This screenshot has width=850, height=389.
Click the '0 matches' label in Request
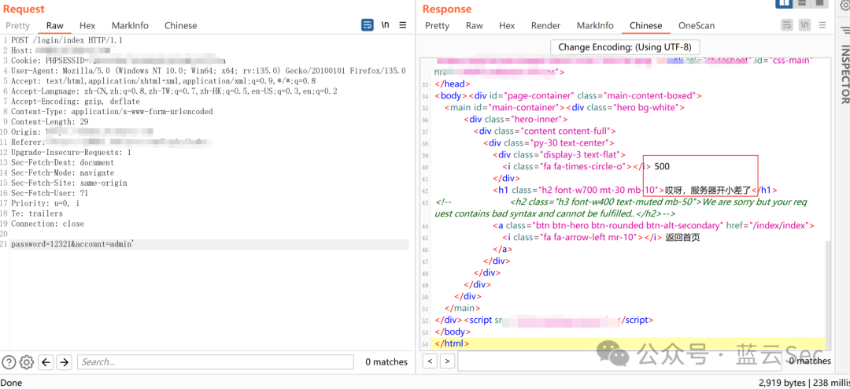click(386, 362)
